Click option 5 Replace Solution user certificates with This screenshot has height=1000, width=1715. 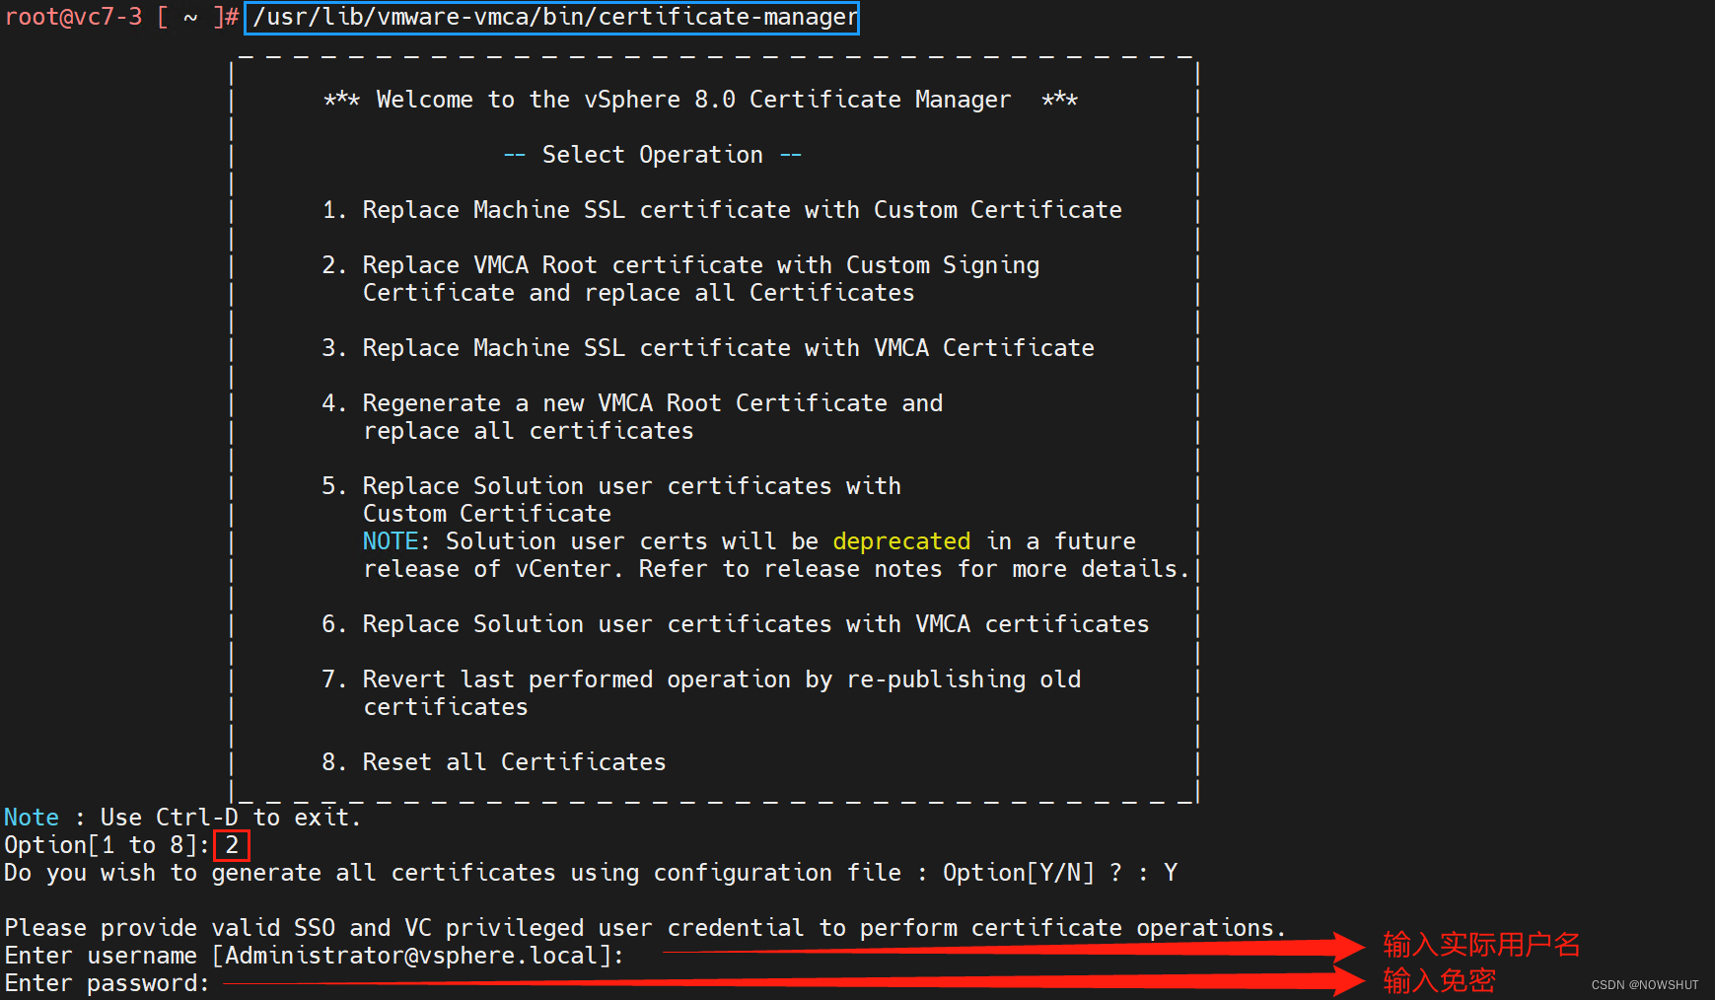click(x=611, y=486)
